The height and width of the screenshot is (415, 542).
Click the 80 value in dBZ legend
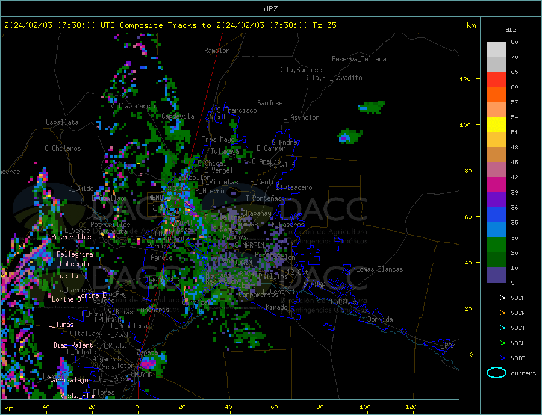(x=514, y=42)
